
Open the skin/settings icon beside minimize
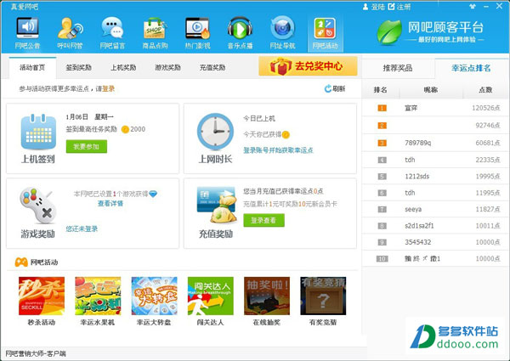473,6
